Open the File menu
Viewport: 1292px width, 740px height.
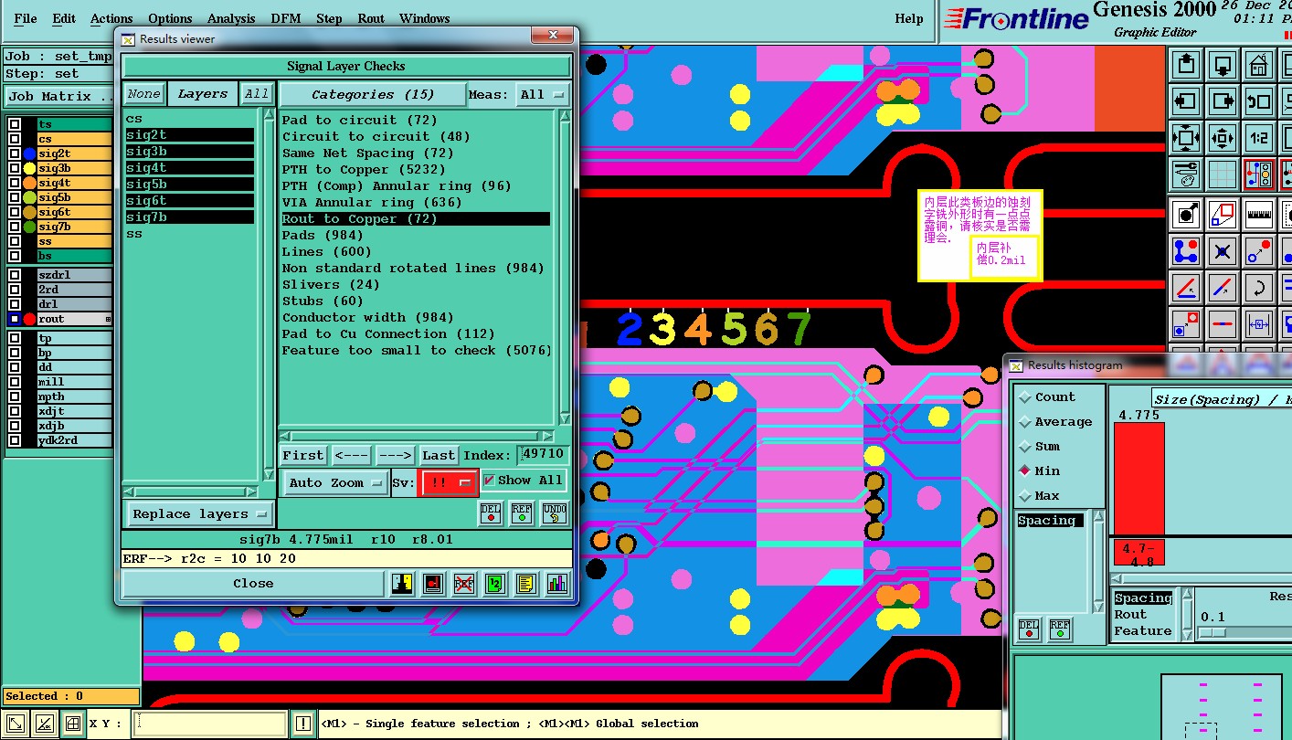26,18
